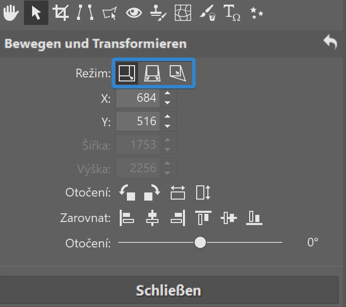Rotate the object clockwise by 90 degrees
This screenshot has width=346, height=307.
pyautogui.click(x=152, y=193)
